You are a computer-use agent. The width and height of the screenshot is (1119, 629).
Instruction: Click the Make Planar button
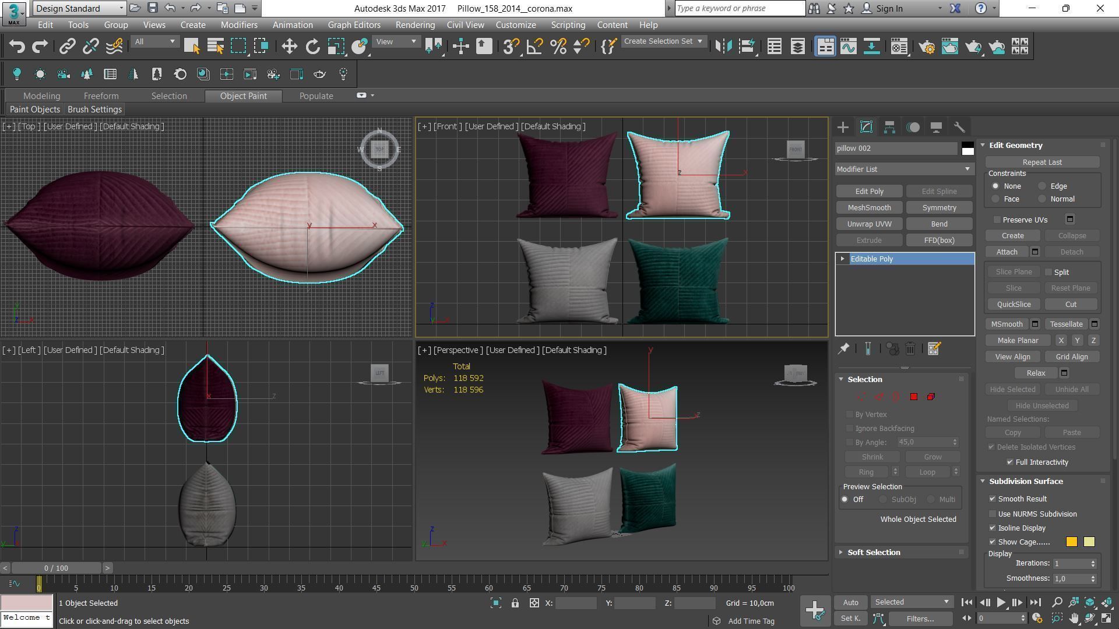tap(1018, 341)
